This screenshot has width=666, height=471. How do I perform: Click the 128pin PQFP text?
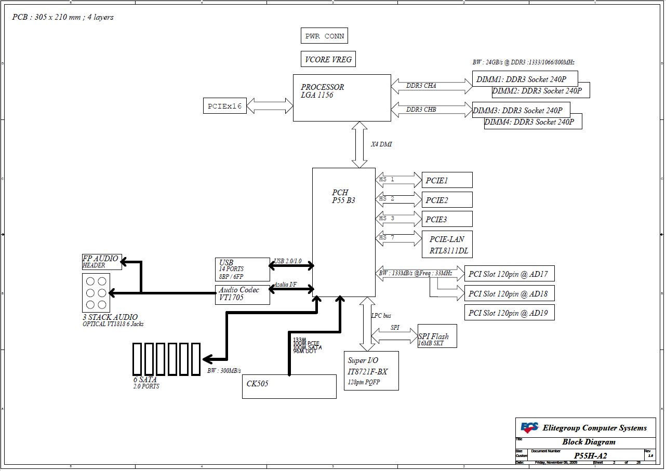coord(363,382)
